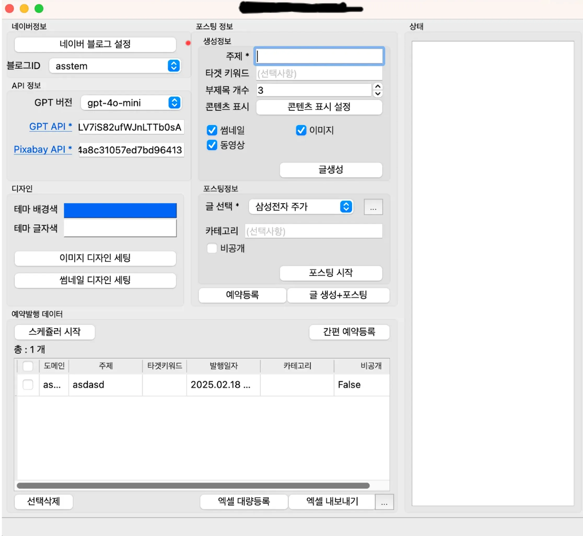Click the red status dot indicator
The width and height of the screenshot is (583, 536).
pos(188,43)
